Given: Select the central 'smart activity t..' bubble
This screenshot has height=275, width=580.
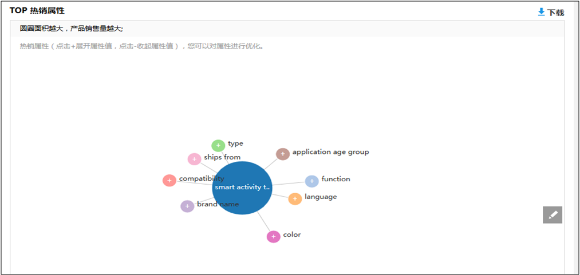Looking at the screenshot, I should (242, 188).
